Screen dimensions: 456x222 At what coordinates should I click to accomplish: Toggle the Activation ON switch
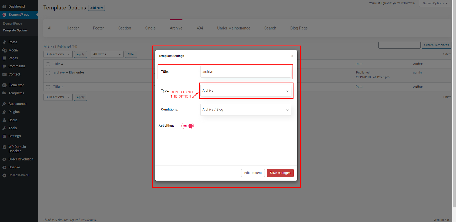click(x=188, y=126)
